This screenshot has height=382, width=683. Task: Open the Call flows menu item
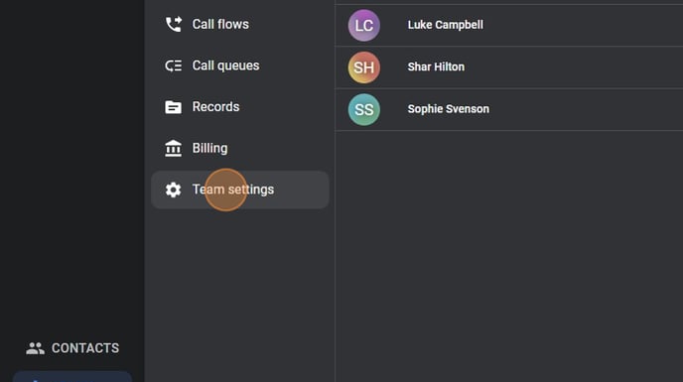(239, 25)
